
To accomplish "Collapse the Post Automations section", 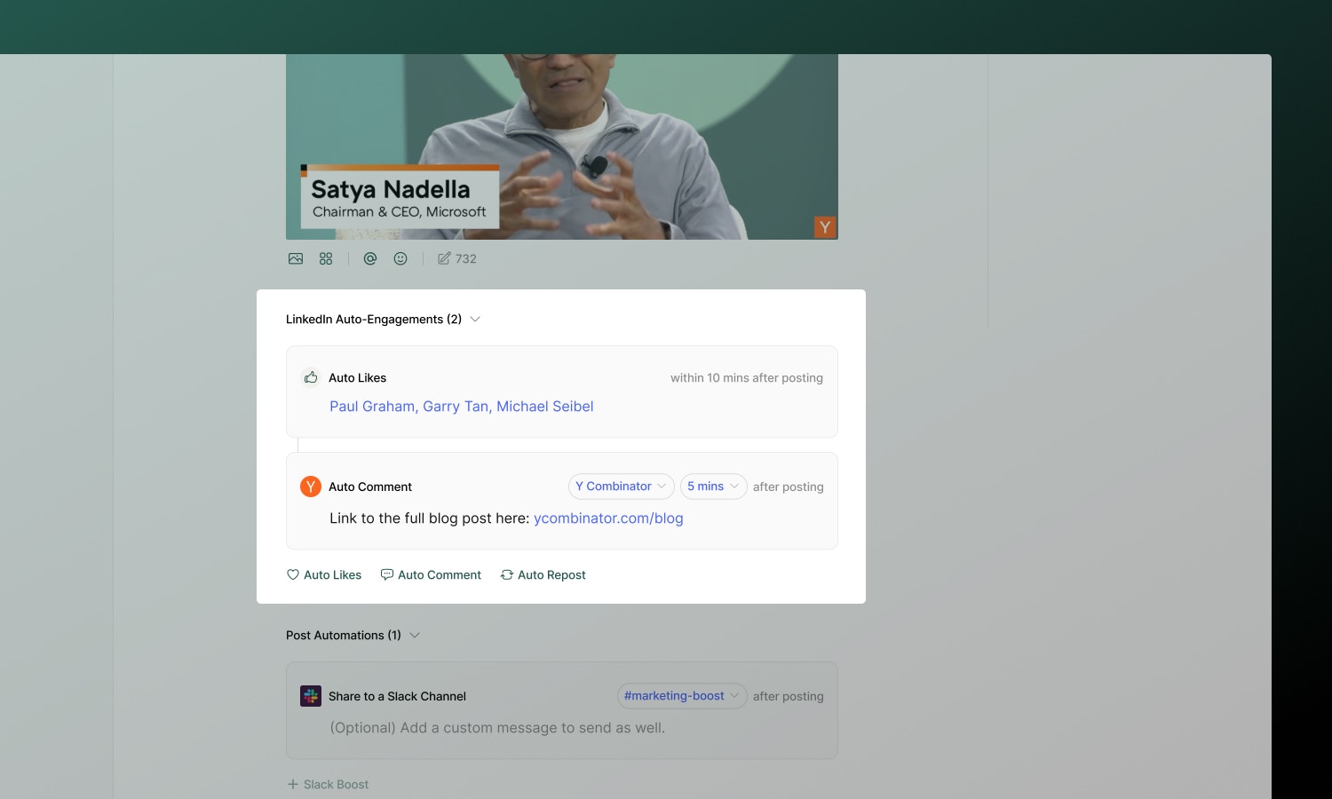I will coord(415,635).
